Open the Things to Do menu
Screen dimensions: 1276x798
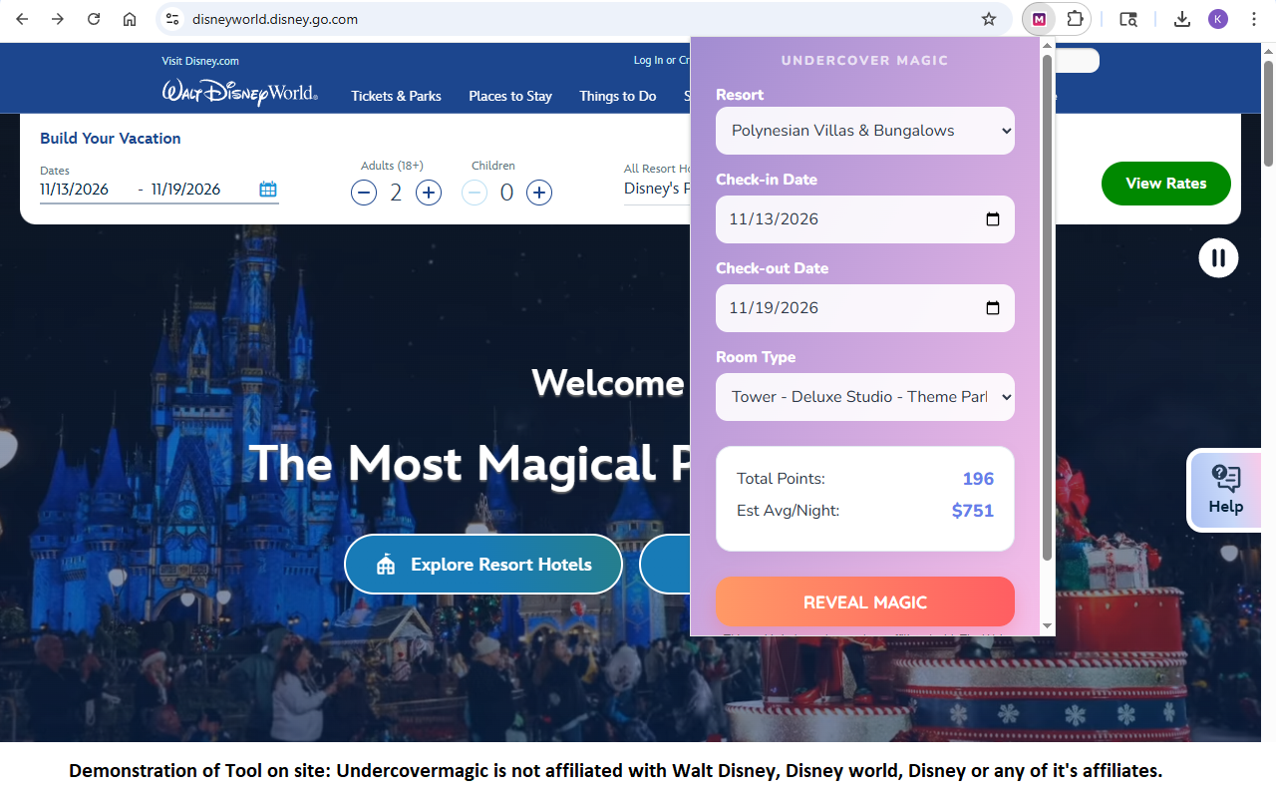point(617,96)
